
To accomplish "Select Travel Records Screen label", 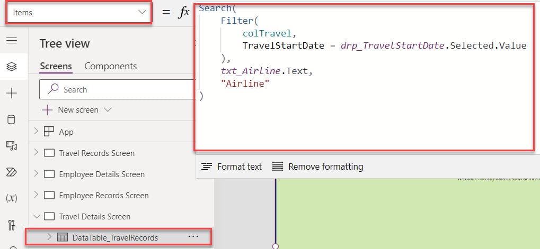I will point(97,153).
